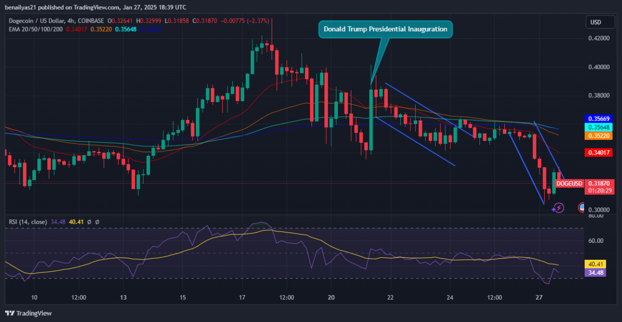The height and width of the screenshot is (322, 622).
Task: Click the DOGEUSD price label tag
Action: click(x=569, y=183)
